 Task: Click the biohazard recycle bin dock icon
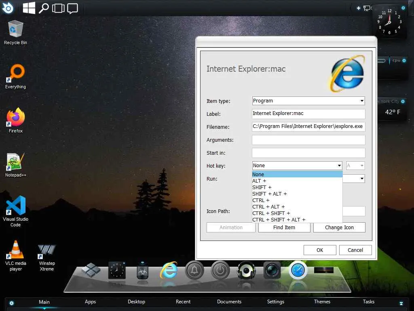coord(143,270)
